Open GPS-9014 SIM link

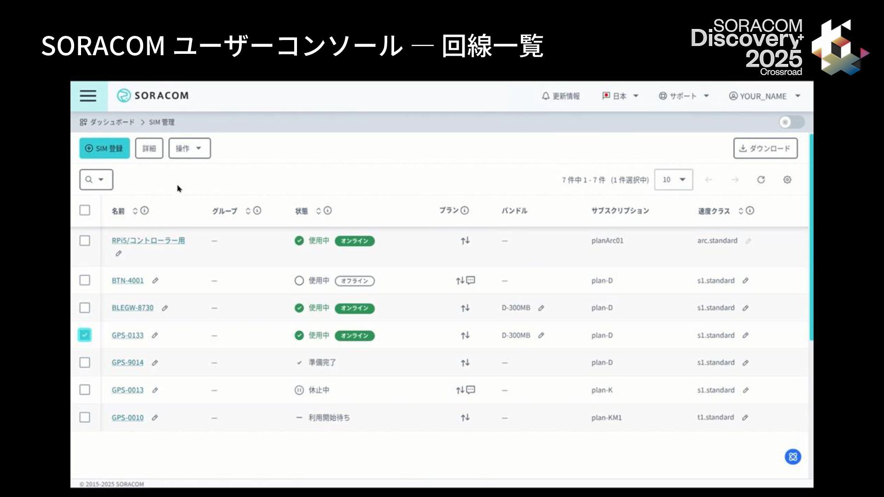[x=128, y=363]
